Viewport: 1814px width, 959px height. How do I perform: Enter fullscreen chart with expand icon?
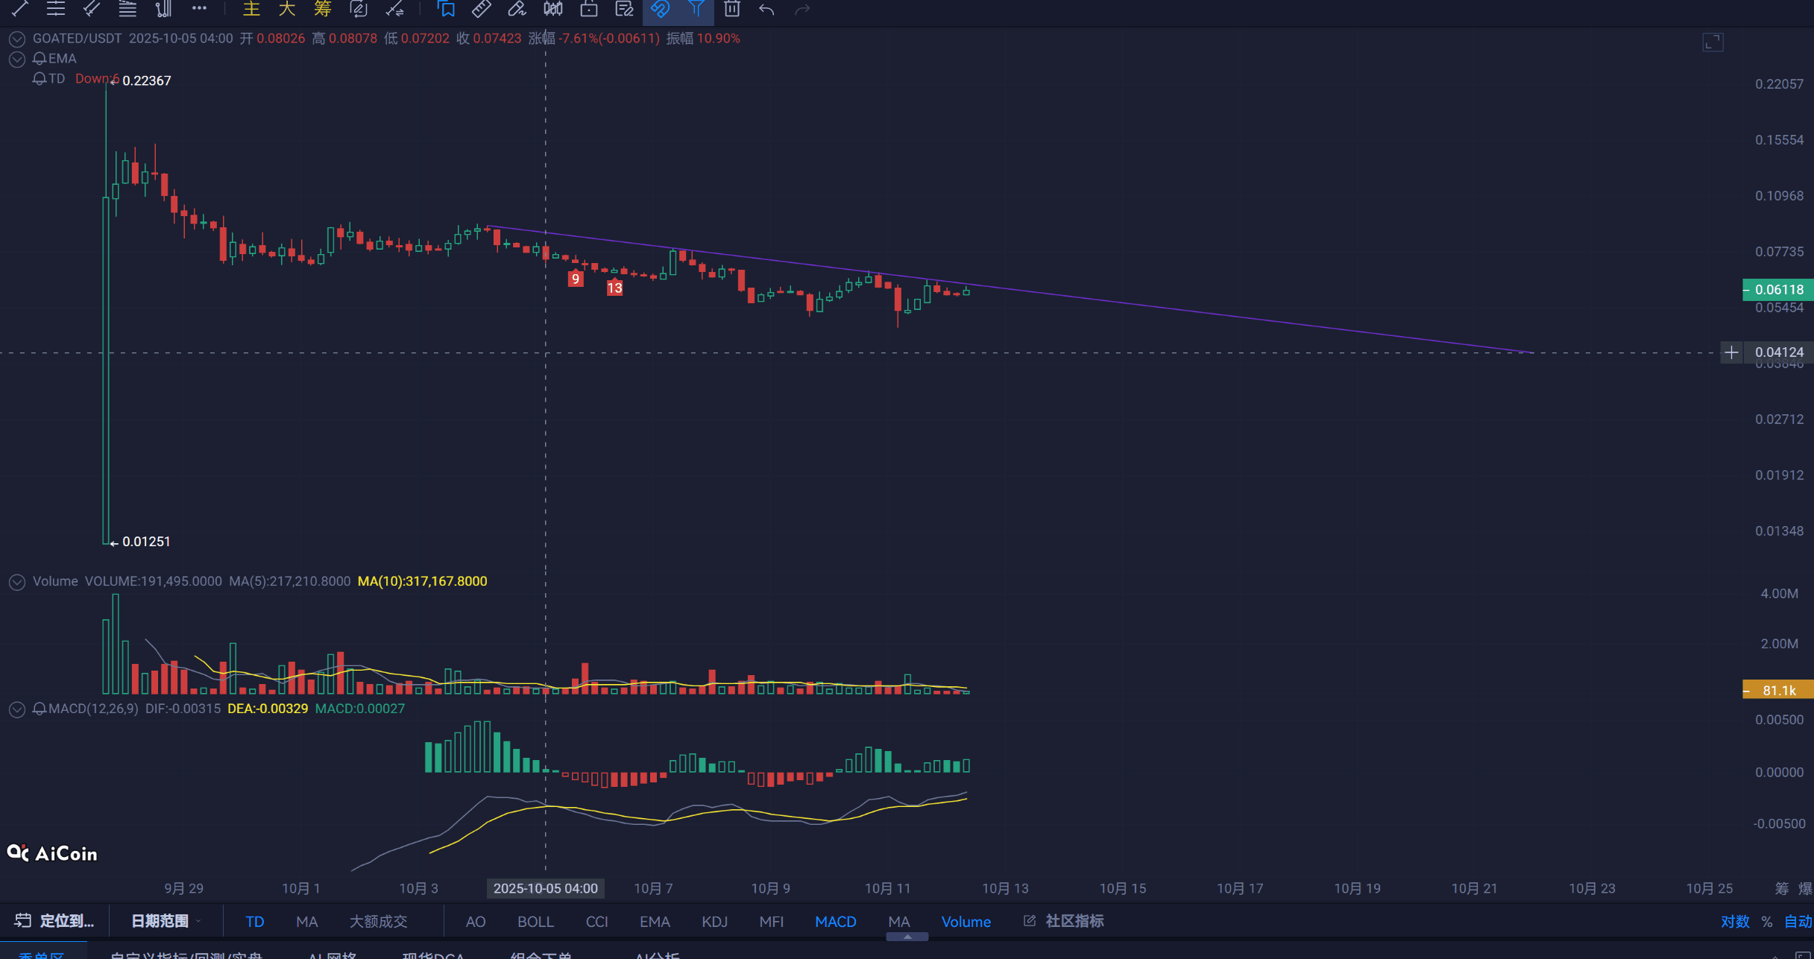click(x=1713, y=42)
